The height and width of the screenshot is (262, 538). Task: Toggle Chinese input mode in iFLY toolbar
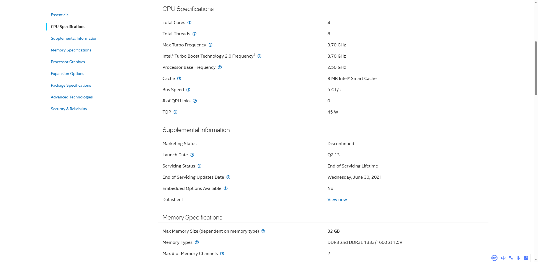503,258
